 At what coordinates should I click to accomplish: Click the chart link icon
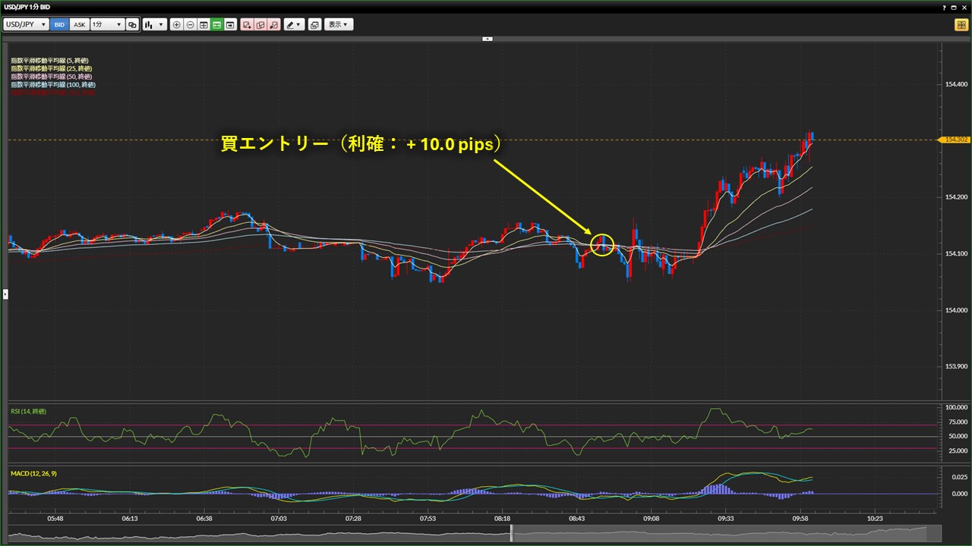pos(133,24)
